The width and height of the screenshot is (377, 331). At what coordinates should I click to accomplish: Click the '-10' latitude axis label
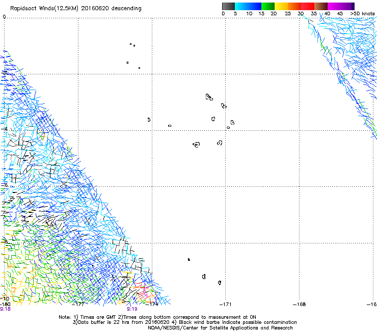[x=5, y=299]
